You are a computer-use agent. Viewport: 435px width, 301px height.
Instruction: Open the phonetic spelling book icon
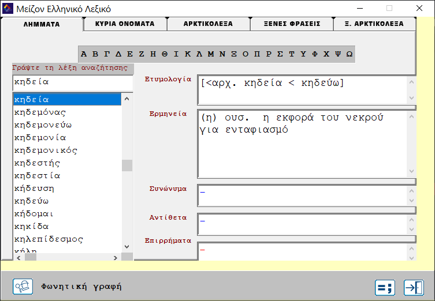(x=23, y=287)
